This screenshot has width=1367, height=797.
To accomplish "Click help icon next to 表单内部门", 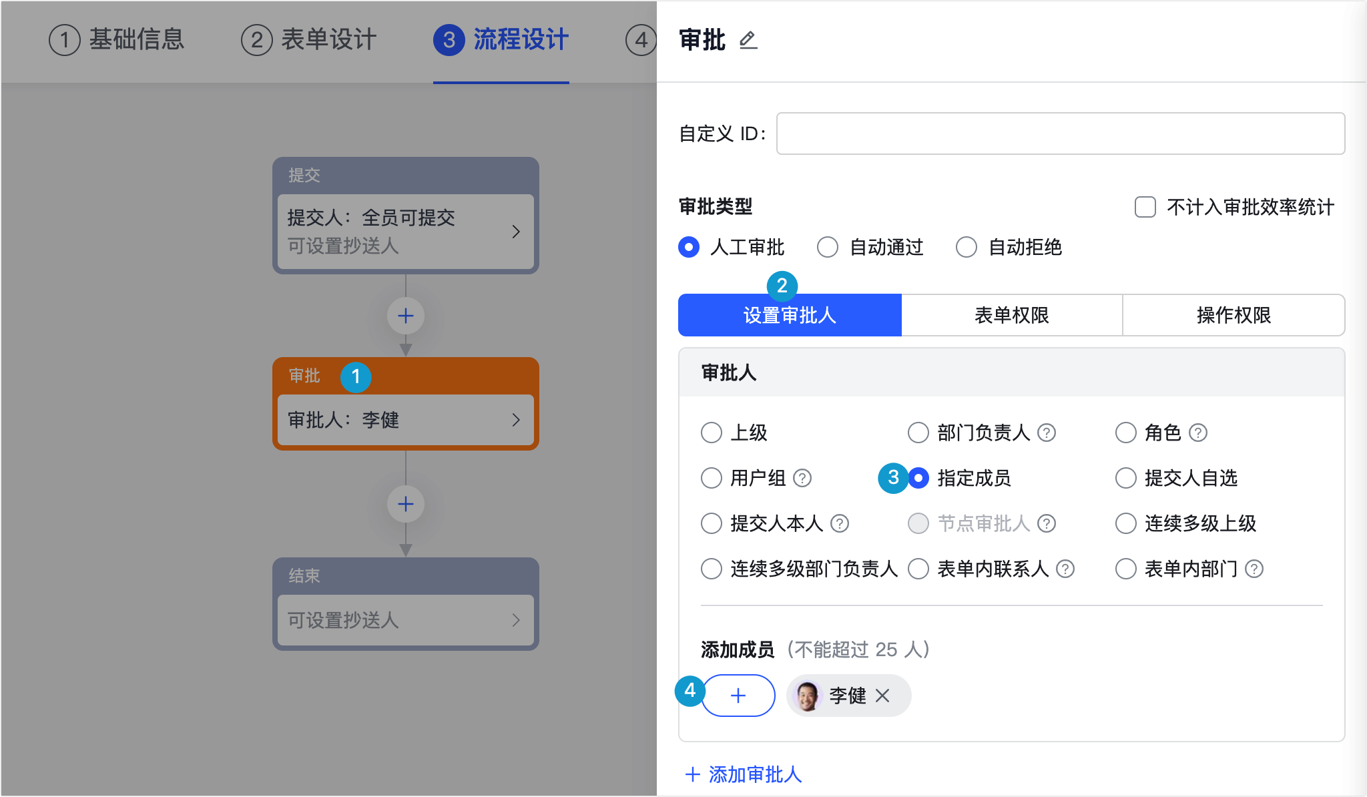I will 1254,569.
